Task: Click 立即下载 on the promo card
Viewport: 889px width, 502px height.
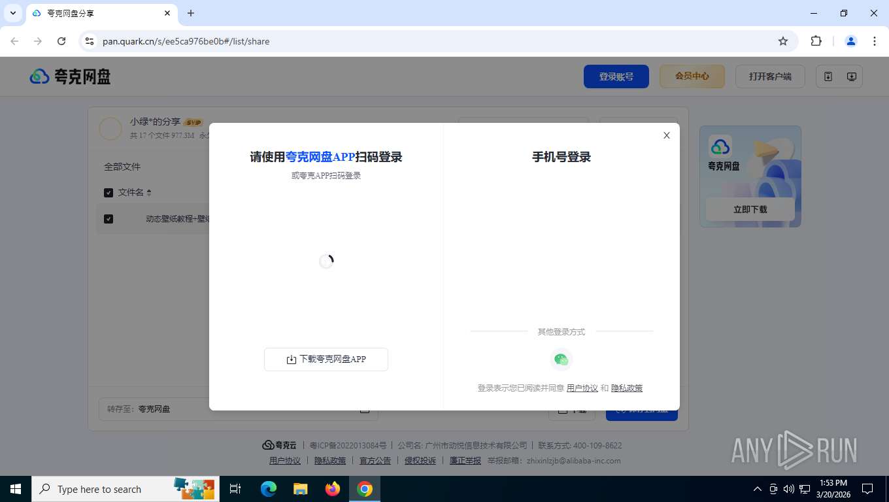Action: click(750, 210)
